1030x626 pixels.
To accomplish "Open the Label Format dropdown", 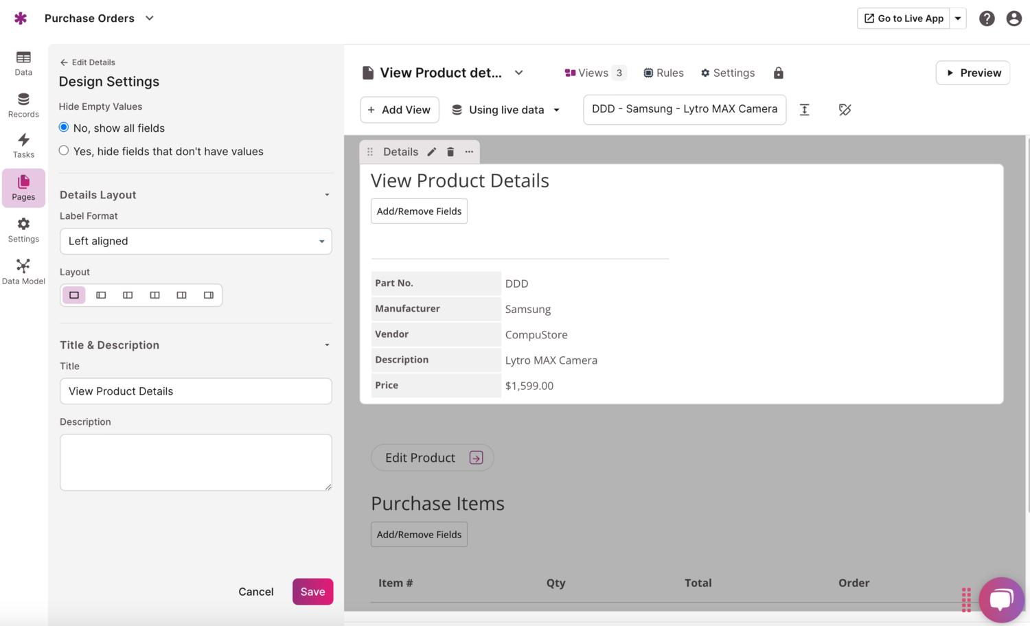I will [x=196, y=241].
